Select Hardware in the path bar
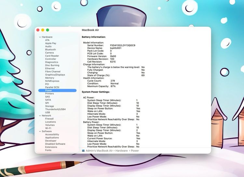The width and height of the screenshot is (244, 177). tap(121, 151)
